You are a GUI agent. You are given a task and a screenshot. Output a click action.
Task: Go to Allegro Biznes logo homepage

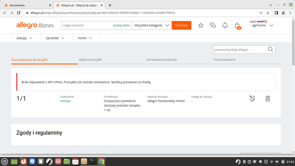click(35, 25)
